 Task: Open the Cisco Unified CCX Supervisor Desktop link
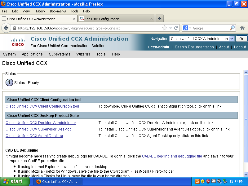tap(38, 129)
